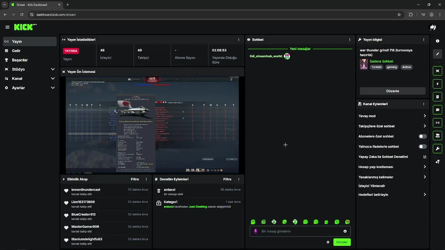Insert the angry square emote in chat

click(264, 222)
